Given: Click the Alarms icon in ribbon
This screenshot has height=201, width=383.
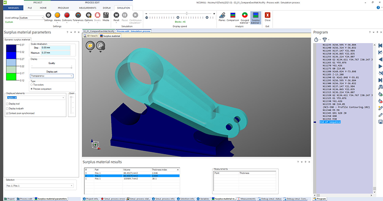Looking at the screenshot, I should [x=57, y=16].
